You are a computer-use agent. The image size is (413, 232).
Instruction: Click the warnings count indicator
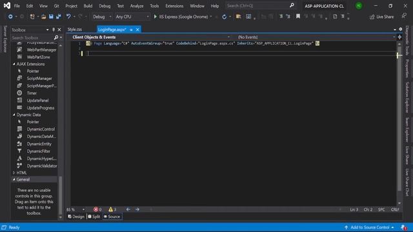[112, 209]
